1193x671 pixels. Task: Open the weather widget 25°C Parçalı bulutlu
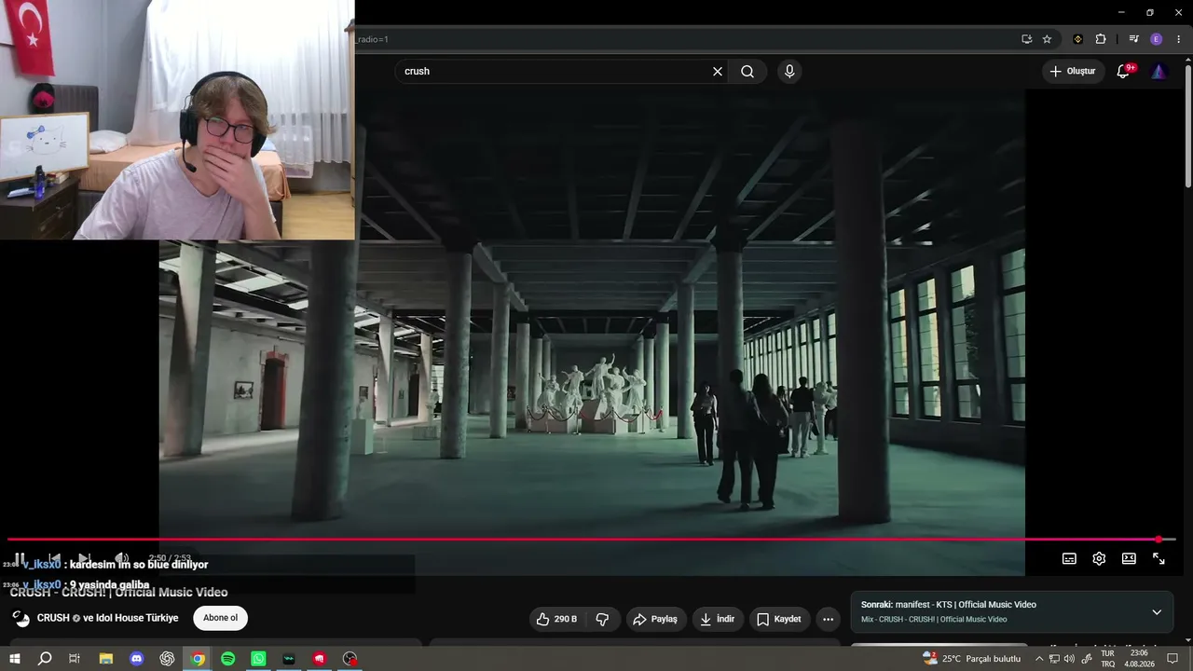(x=971, y=659)
